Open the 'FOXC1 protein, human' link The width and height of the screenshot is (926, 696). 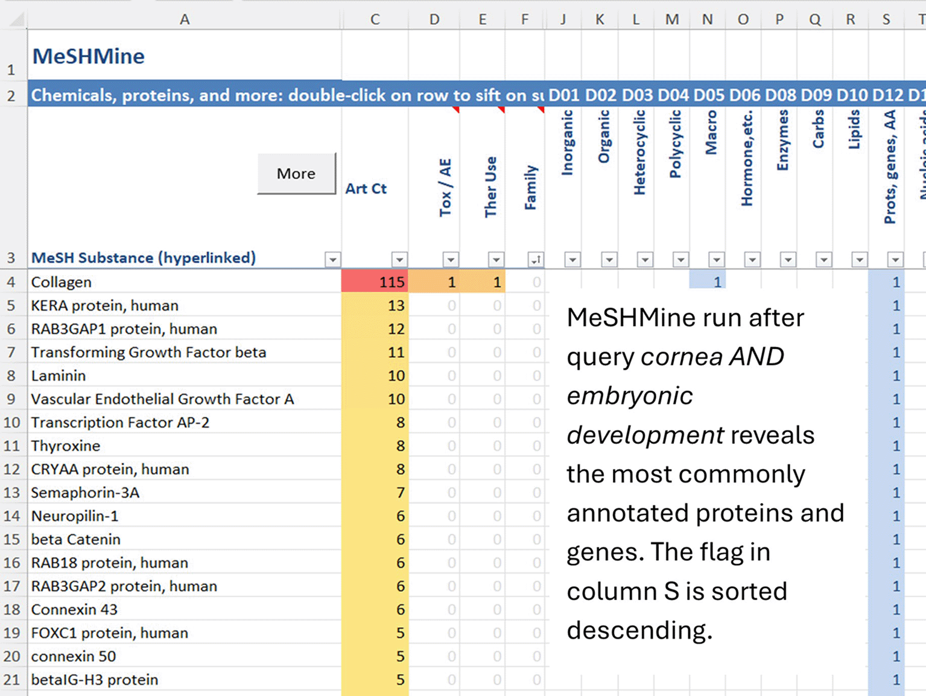(x=110, y=633)
